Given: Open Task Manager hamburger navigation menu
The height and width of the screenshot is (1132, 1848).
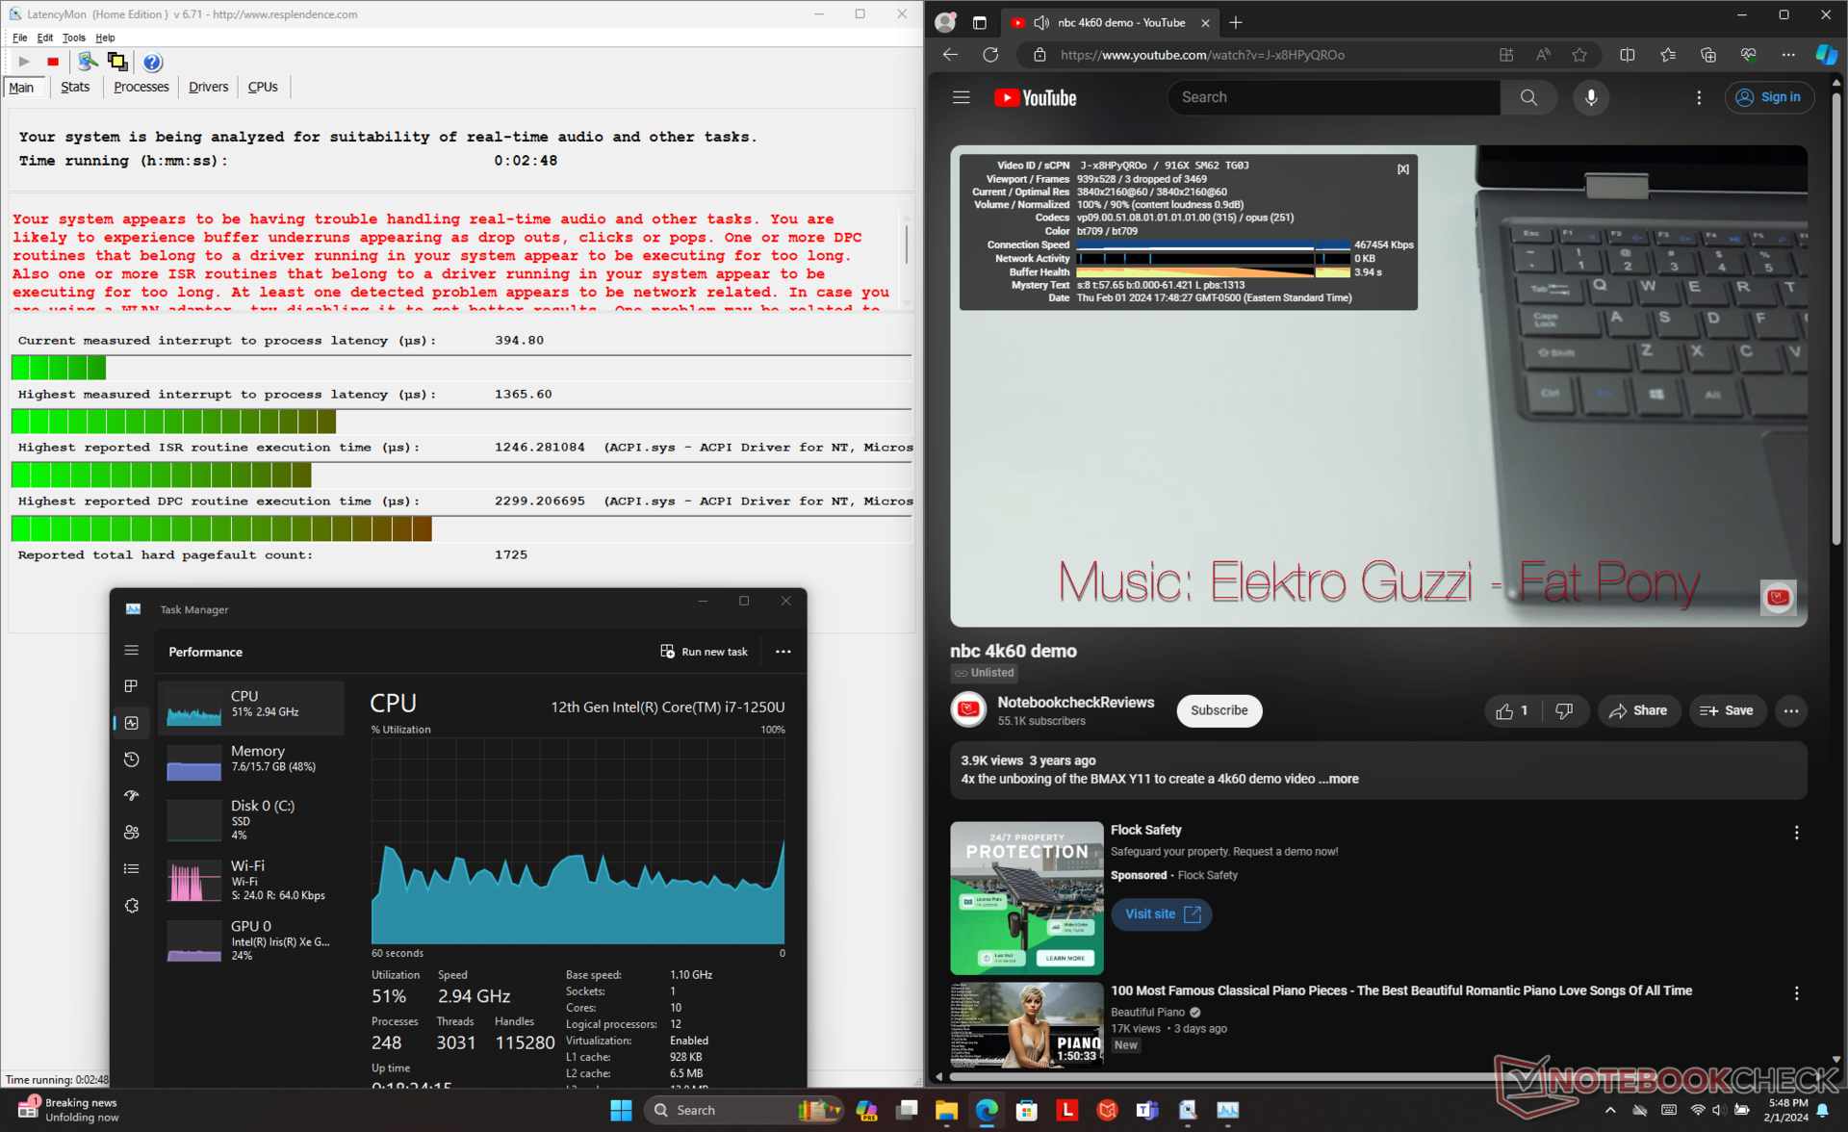Looking at the screenshot, I should pyautogui.click(x=132, y=651).
